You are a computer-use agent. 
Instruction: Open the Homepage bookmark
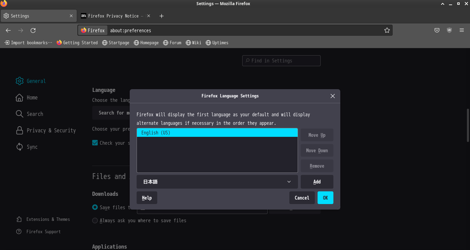[146, 43]
